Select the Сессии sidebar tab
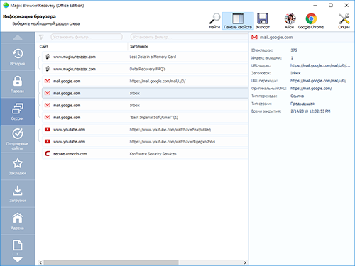The image size is (355, 266). point(18,111)
